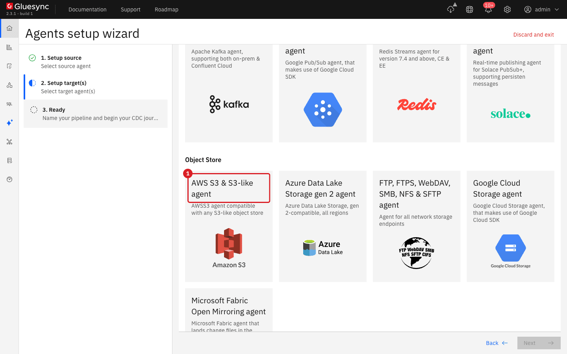Click the Object Store section heading
The width and height of the screenshot is (567, 354).
coord(203,160)
